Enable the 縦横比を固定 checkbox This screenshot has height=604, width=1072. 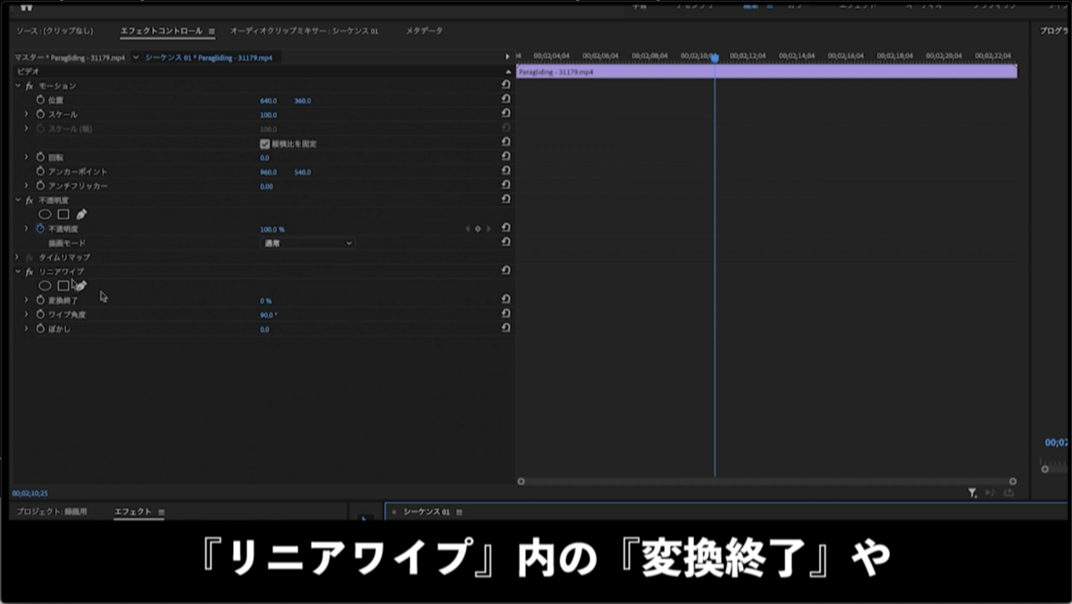pyautogui.click(x=263, y=143)
